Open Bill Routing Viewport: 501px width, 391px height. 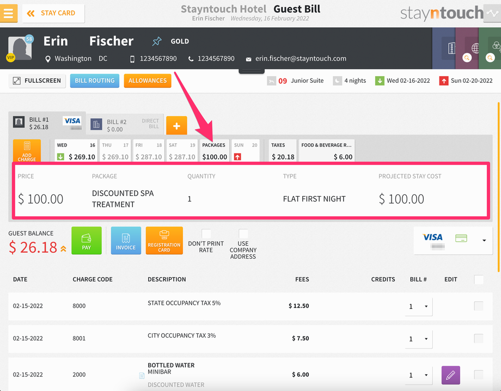95,81
